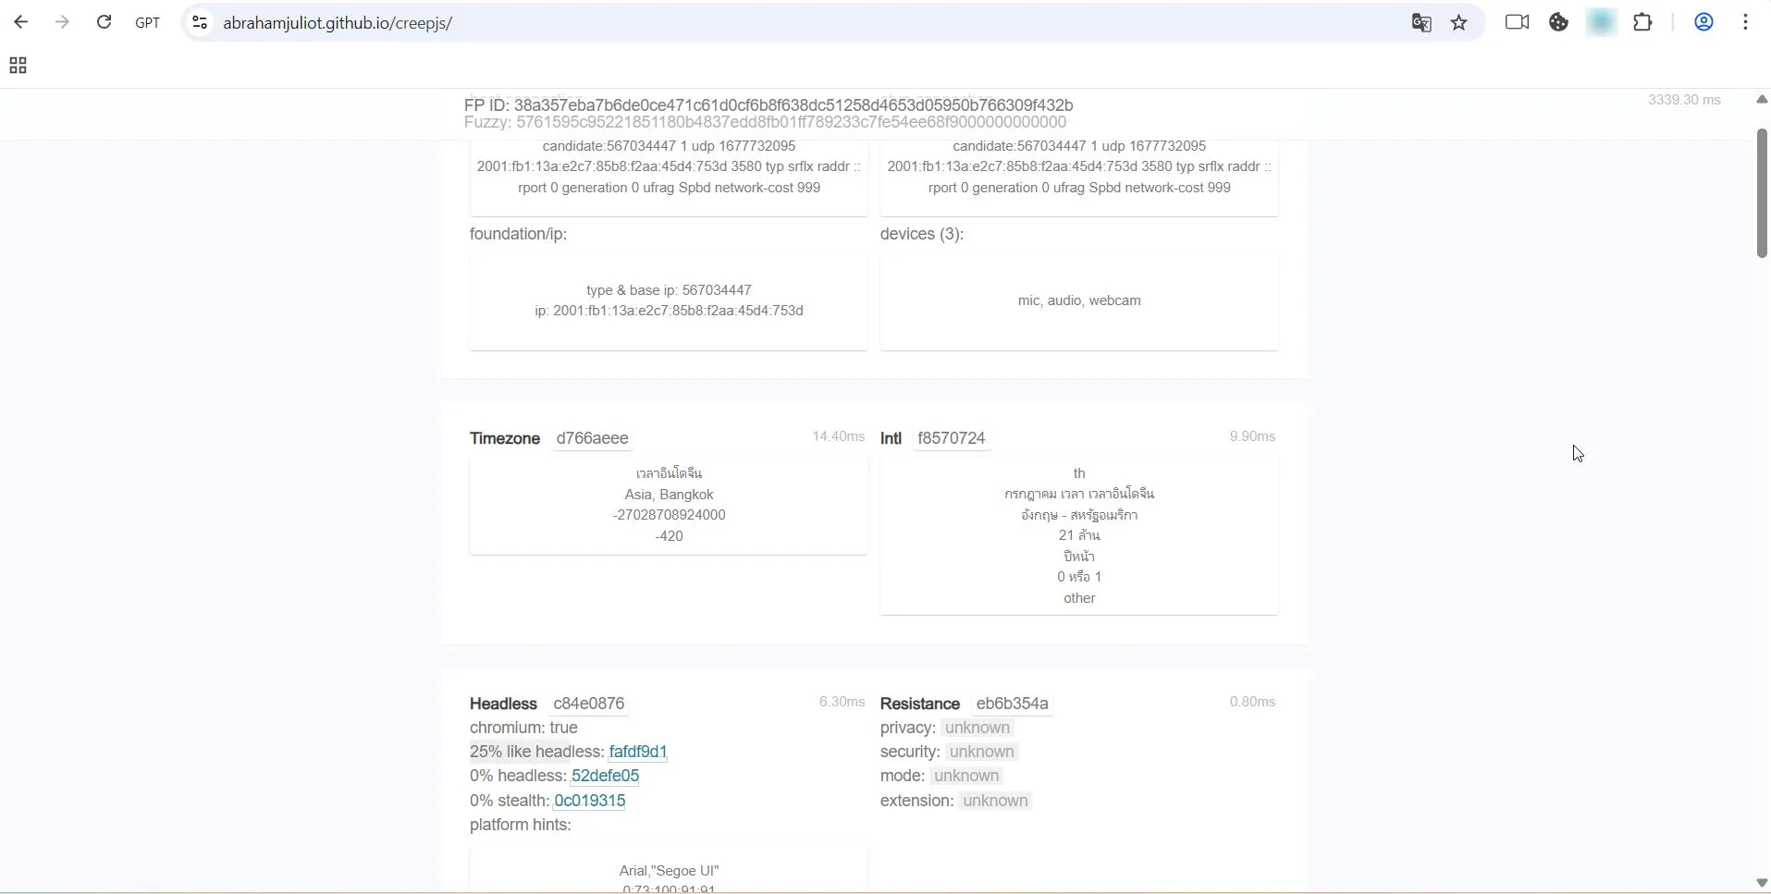Click the 14.40ms Timezone timing

pyautogui.click(x=838, y=436)
